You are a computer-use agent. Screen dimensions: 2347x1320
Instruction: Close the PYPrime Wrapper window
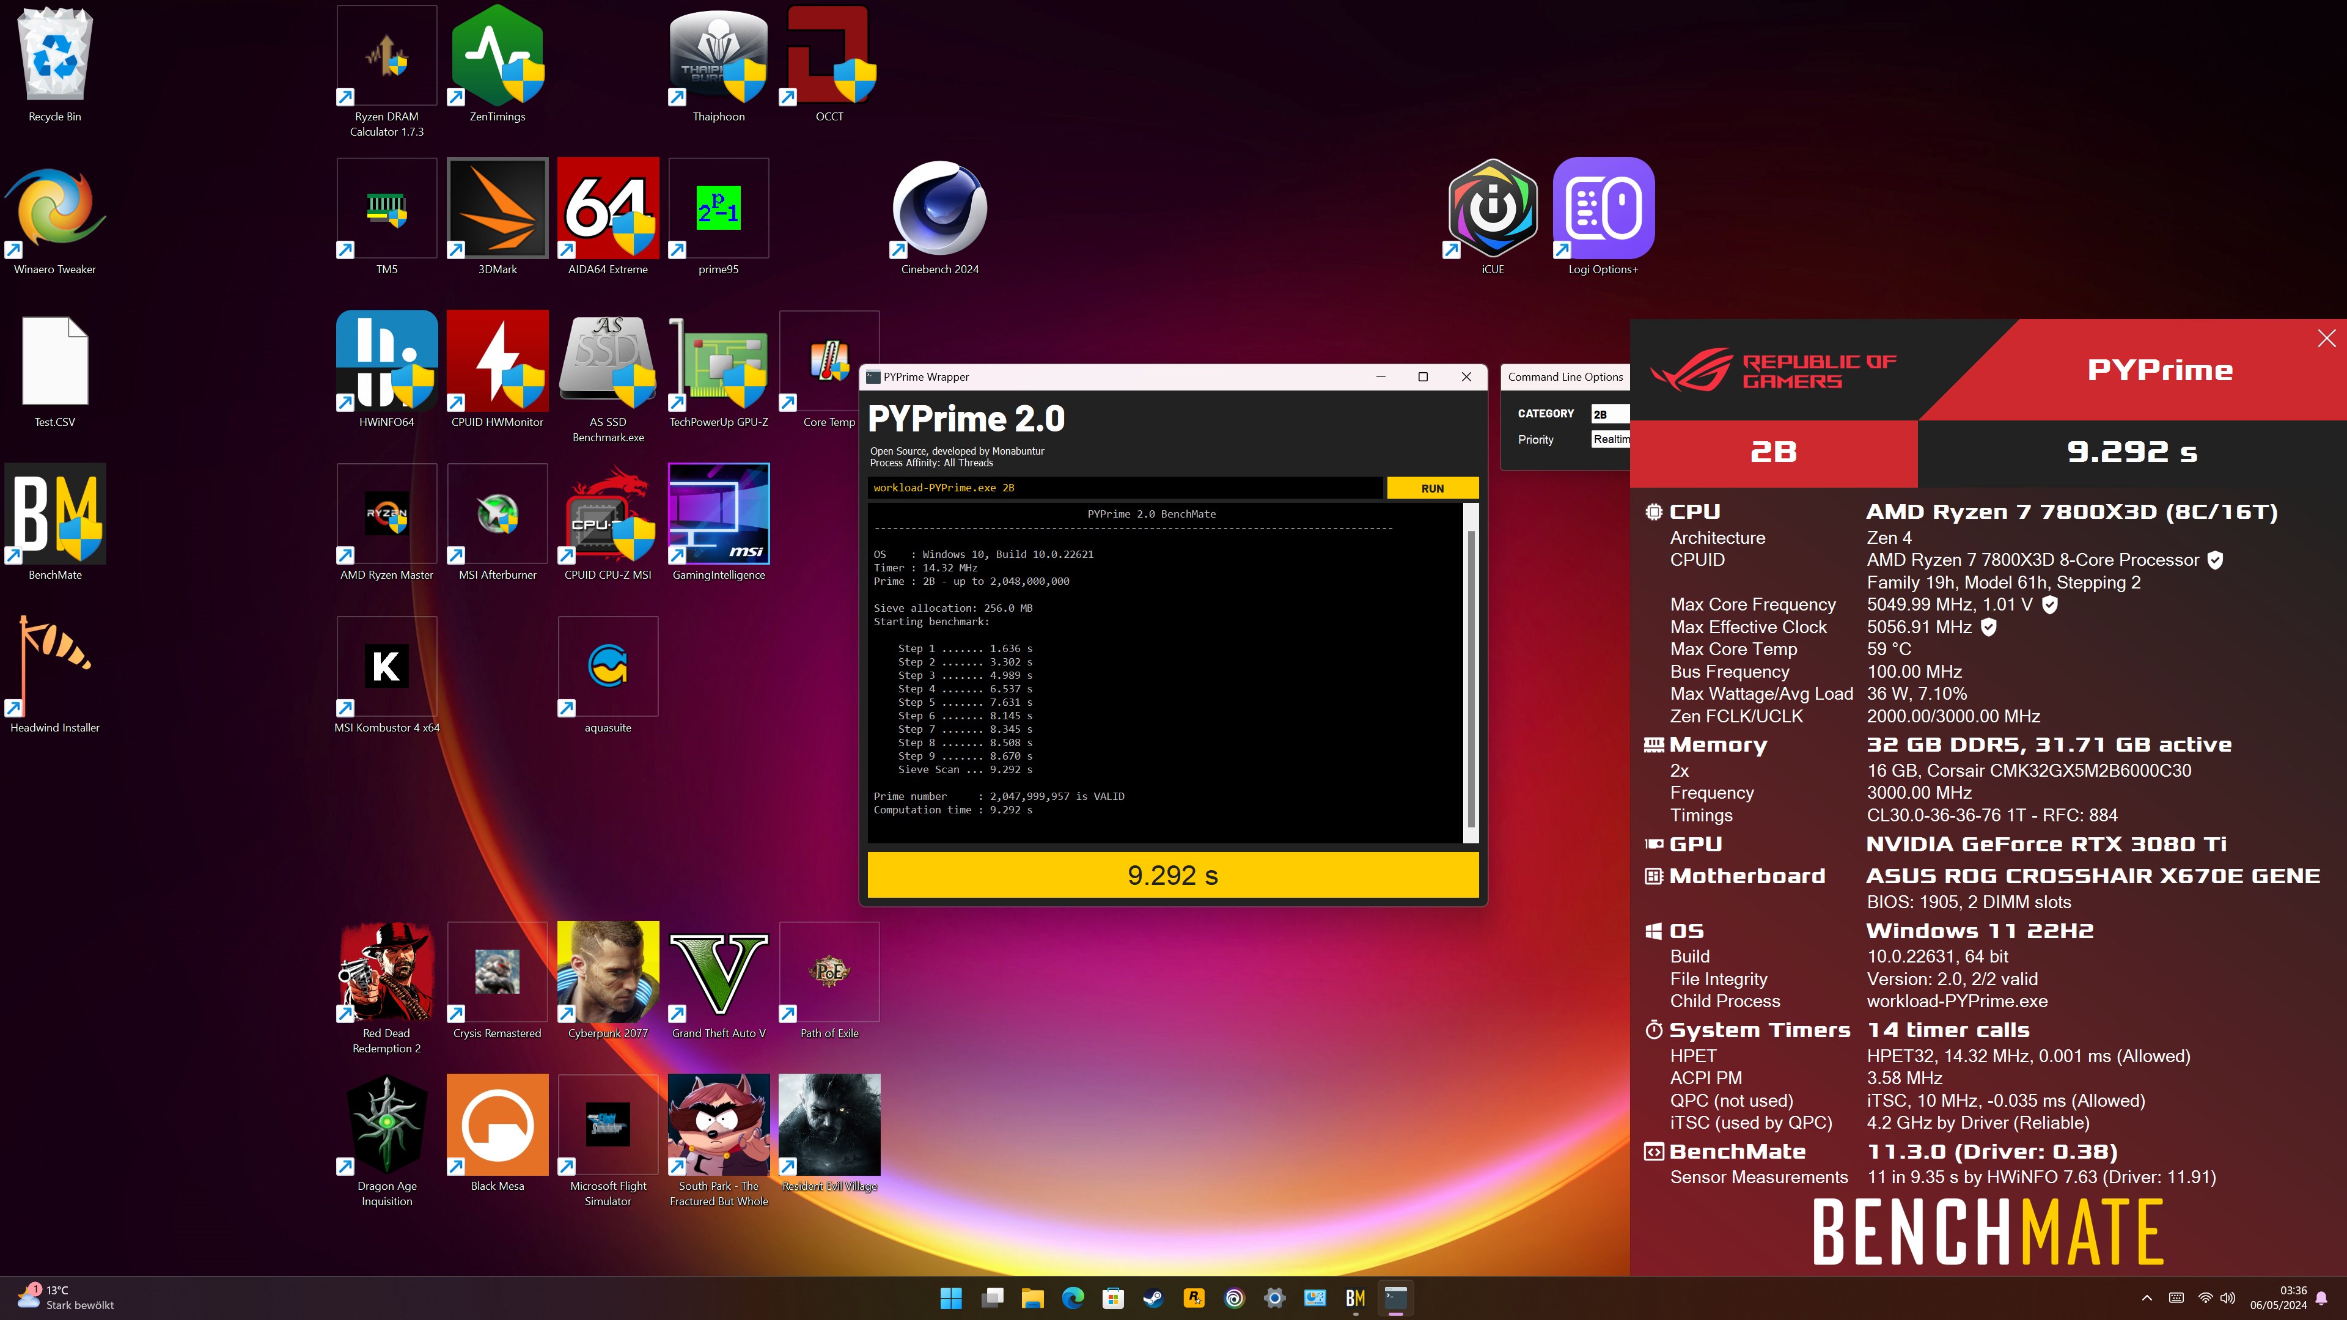[x=1466, y=376]
